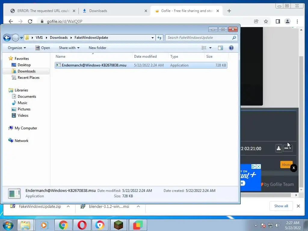Reload the gofile.io page
Viewport: 308px width, 231px height.
30,21
